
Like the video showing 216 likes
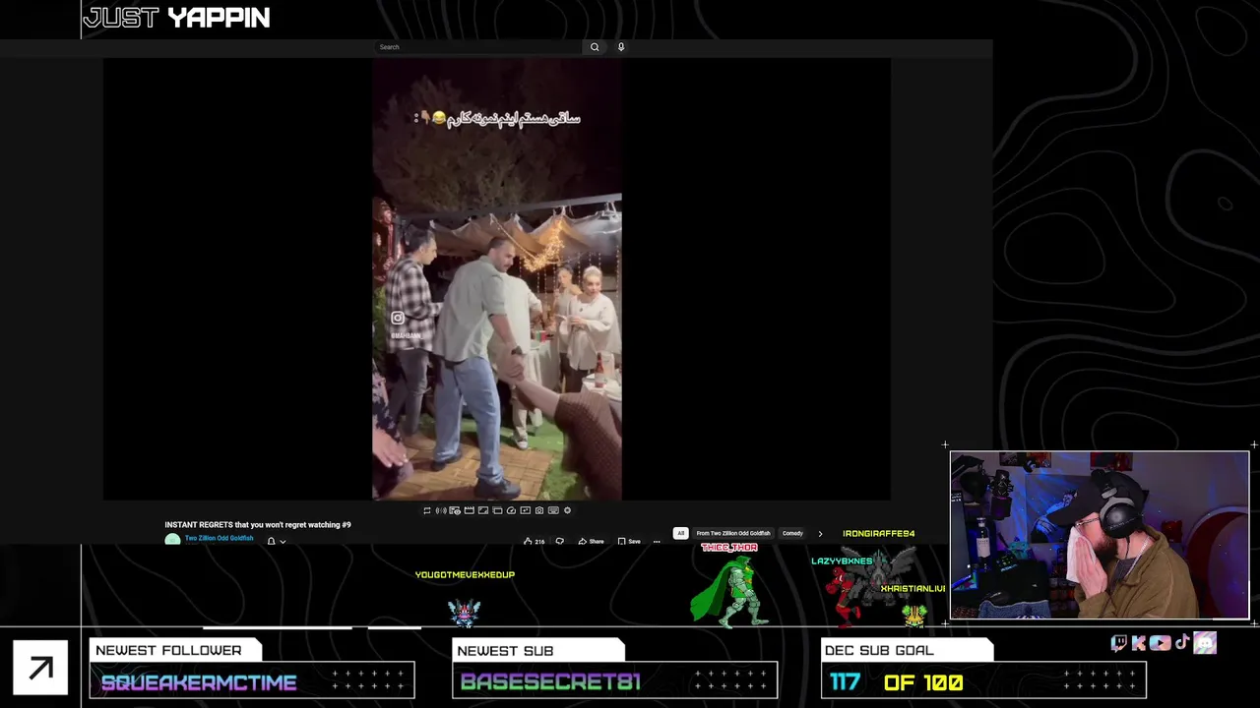coord(535,542)
